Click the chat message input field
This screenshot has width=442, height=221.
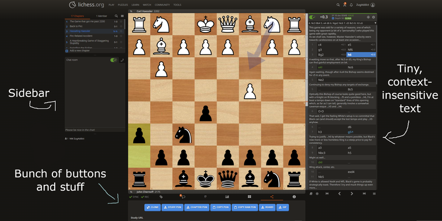[x=94, y=130]
